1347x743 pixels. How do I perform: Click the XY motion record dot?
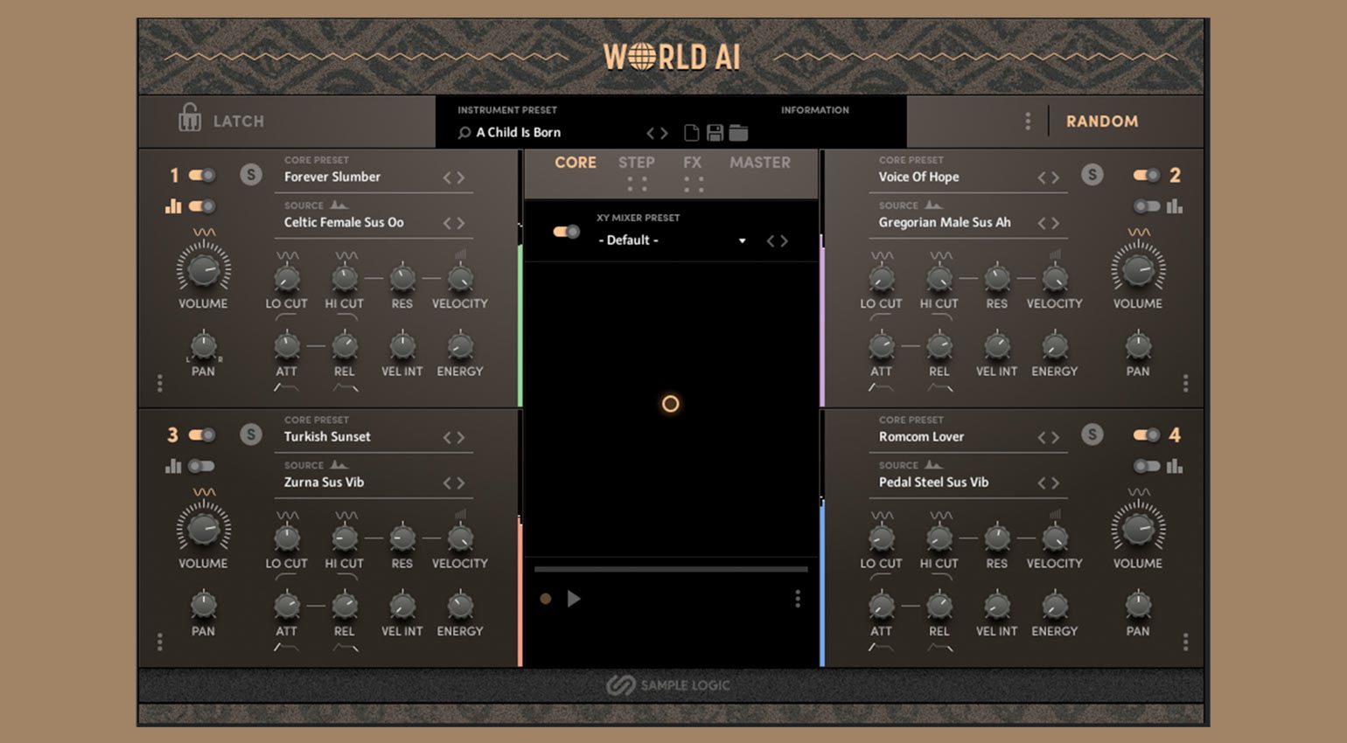click(546, 599)
